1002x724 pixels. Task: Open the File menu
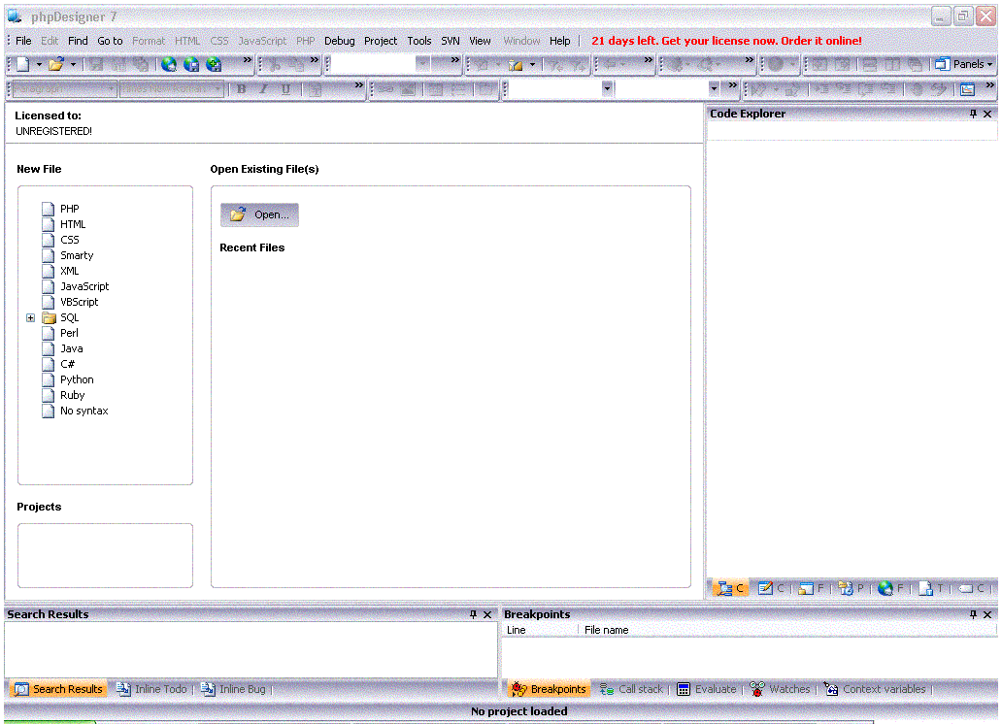(23, 40)
